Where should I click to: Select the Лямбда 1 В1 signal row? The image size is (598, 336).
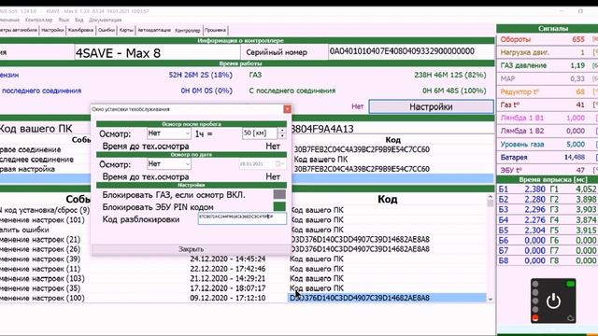(x=547, y=119)
